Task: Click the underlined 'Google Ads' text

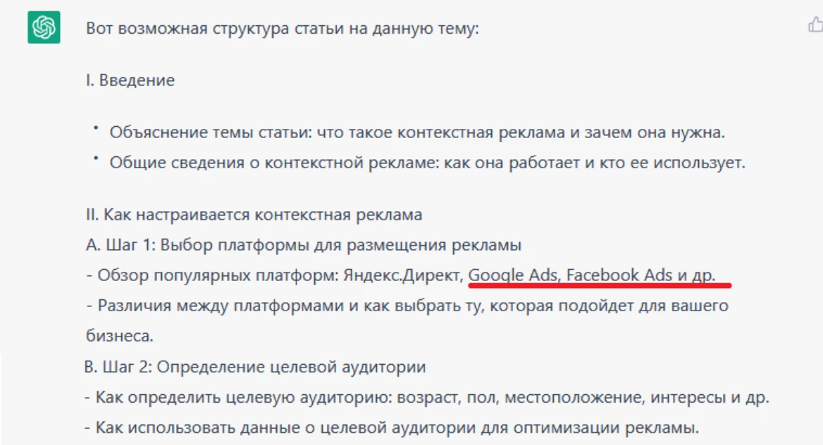Action: pyautogui.click(x=514, y=275)
